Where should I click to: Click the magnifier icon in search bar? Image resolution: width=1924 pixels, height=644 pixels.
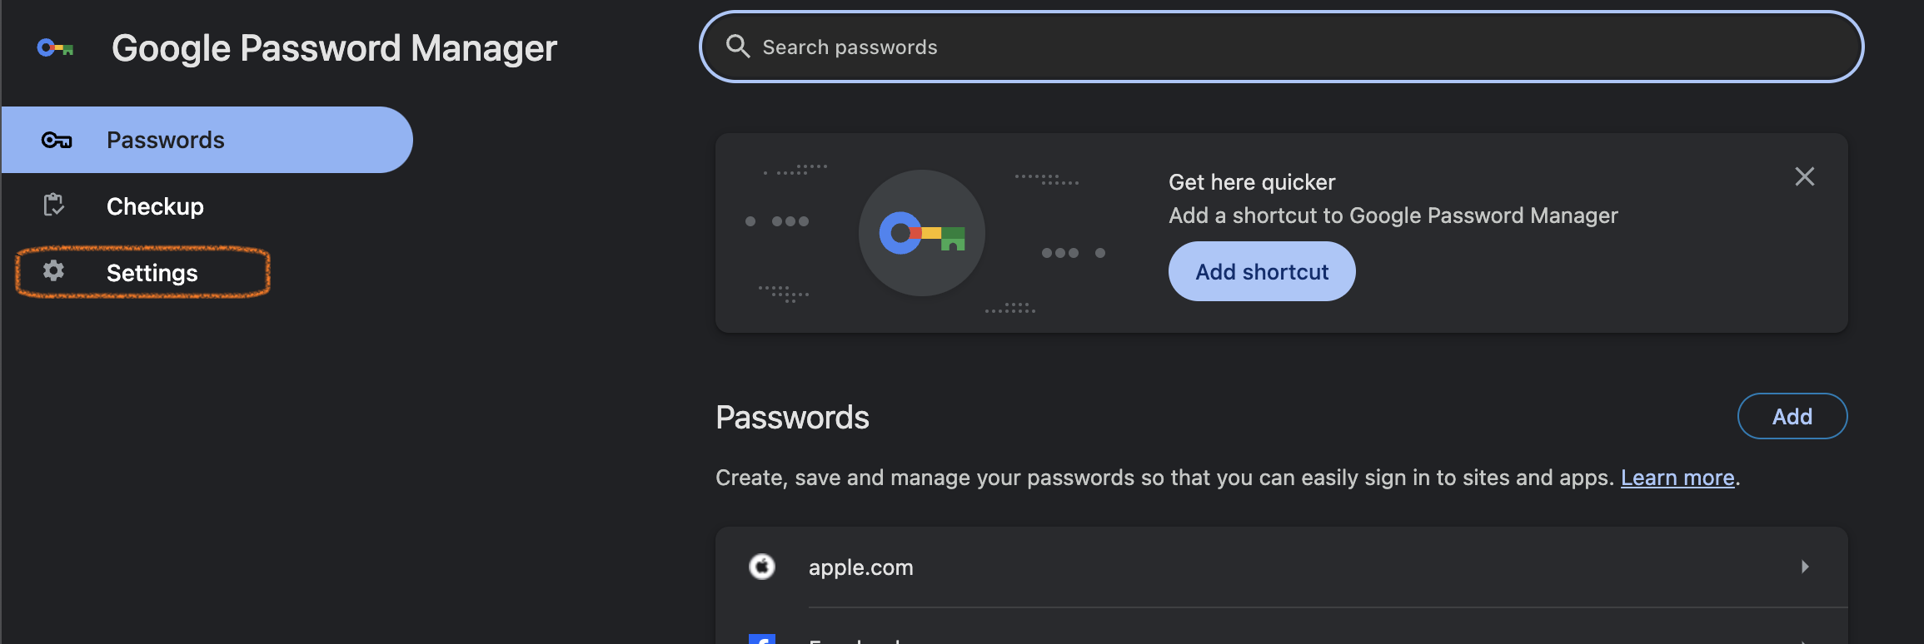738,47
